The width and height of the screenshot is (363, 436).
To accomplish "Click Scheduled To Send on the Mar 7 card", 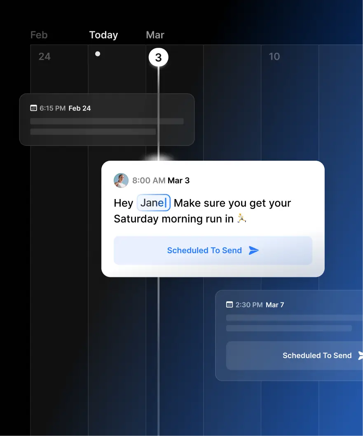I will (317, 355).
